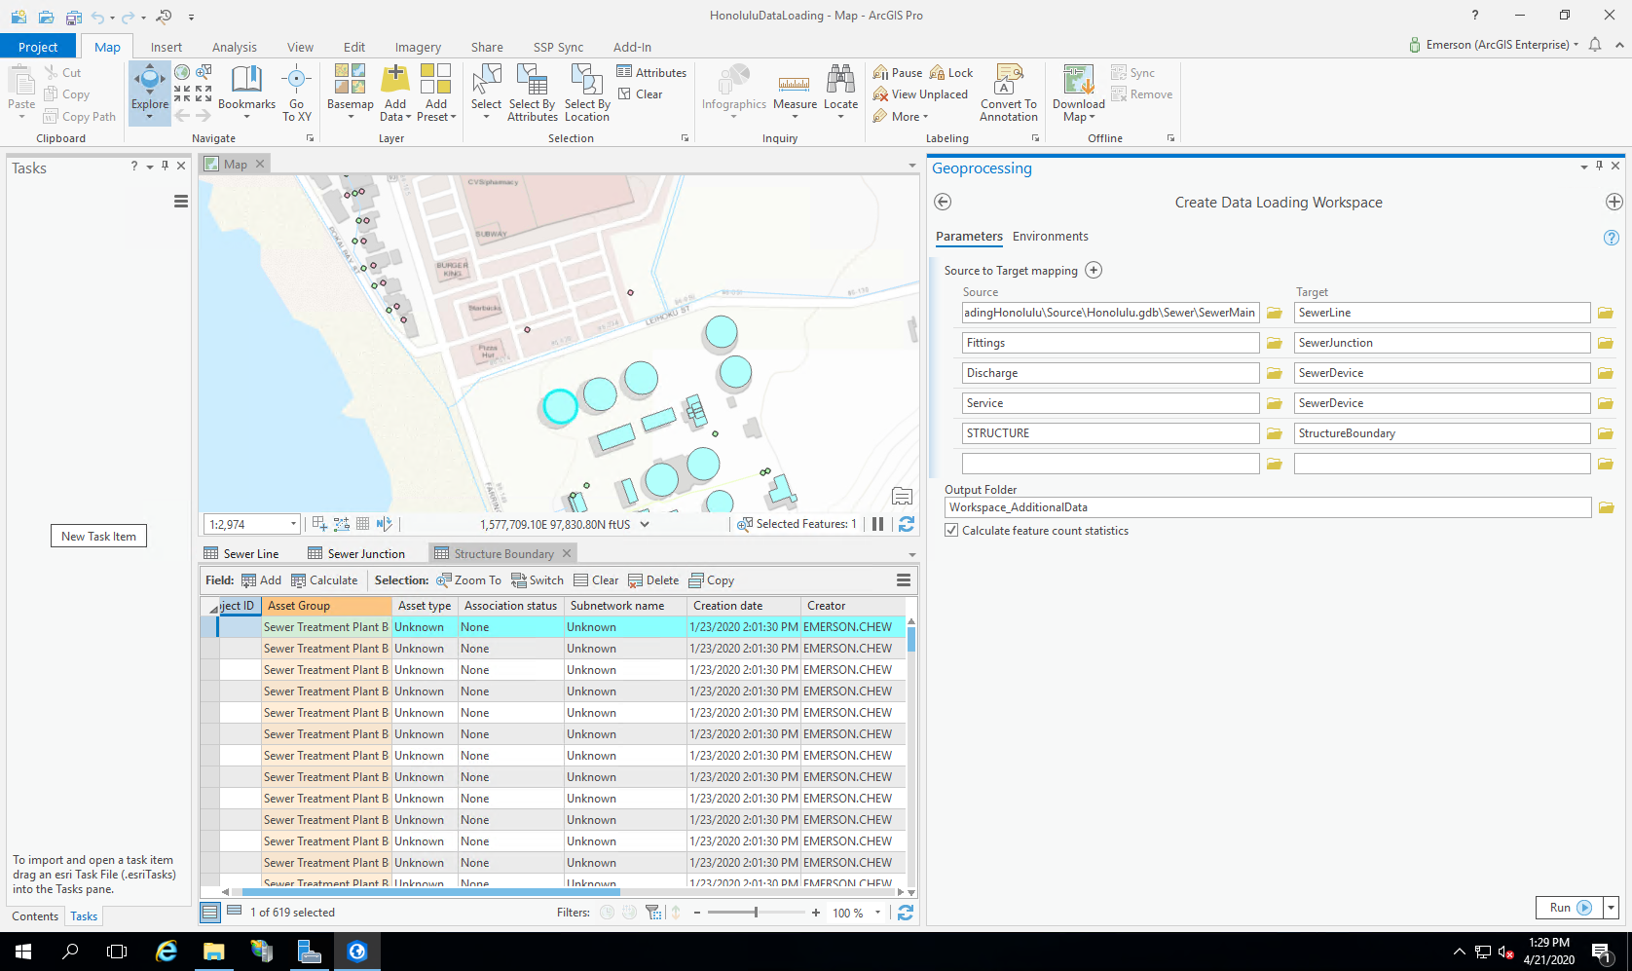
Task: Delete selected rows in table
Action: point(653,580)
